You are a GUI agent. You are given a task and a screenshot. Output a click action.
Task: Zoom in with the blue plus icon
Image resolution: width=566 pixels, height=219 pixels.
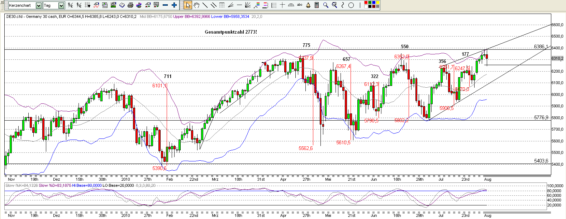[174, 5]
